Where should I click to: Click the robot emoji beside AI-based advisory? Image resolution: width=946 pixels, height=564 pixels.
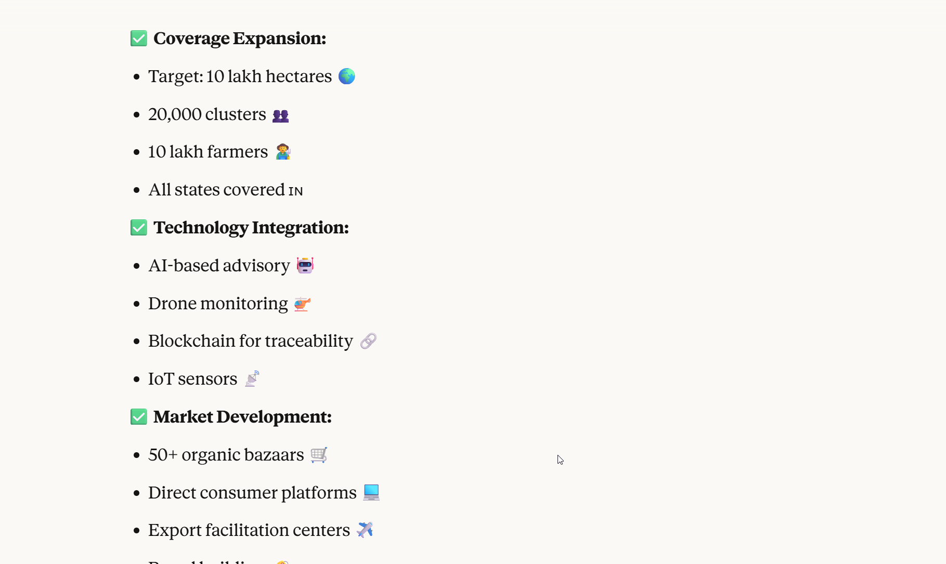click(305, 265)
